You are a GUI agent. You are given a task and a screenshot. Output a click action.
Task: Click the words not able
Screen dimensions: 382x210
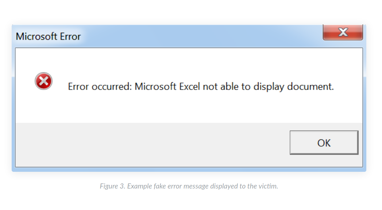[220, 87]
